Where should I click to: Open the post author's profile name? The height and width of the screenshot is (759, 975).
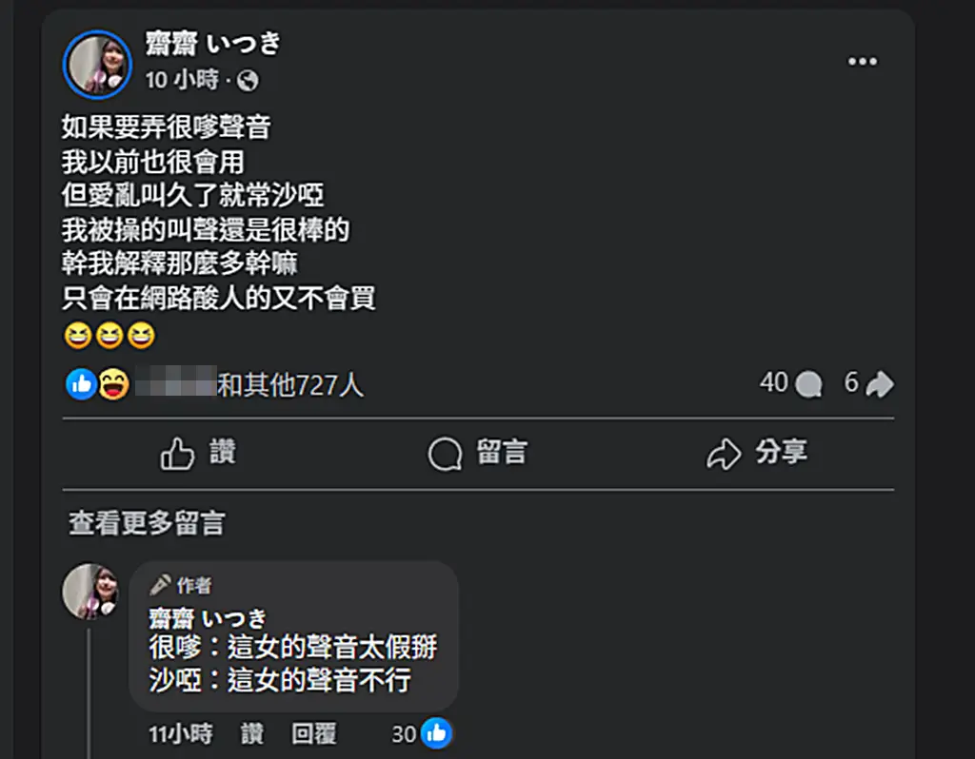coord(212,44)
